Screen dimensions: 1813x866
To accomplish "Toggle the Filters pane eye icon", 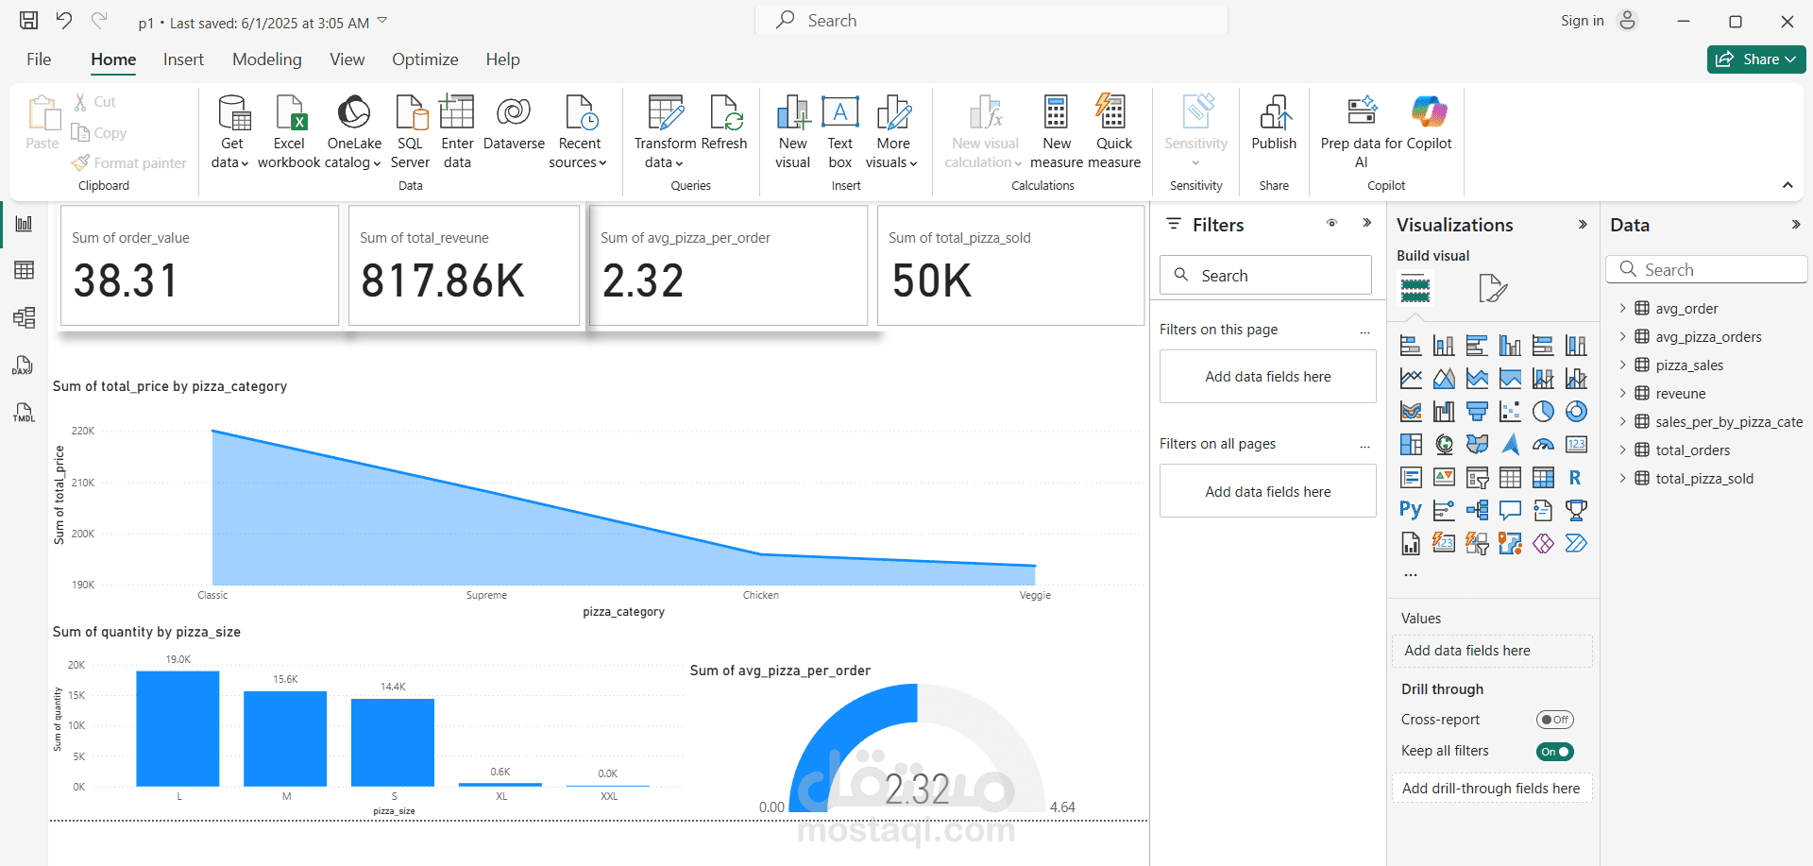I will [x=1331, y=224].
